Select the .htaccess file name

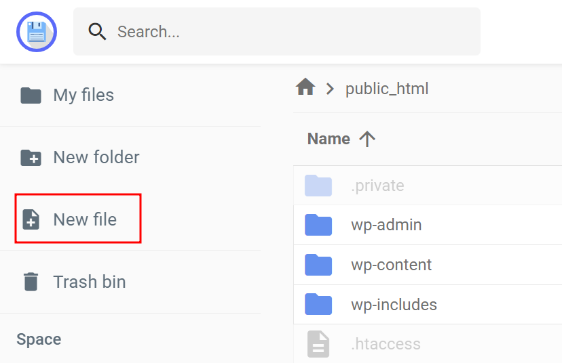(x=386, y=344)
